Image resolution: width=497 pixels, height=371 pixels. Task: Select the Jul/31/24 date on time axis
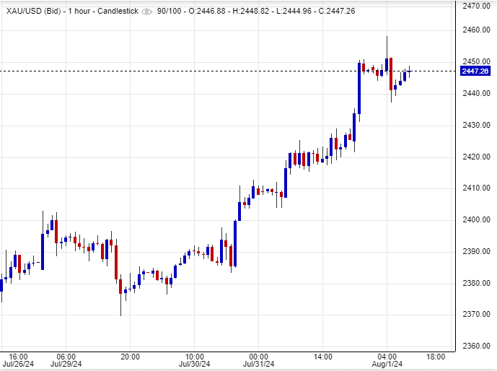point(258,365)
